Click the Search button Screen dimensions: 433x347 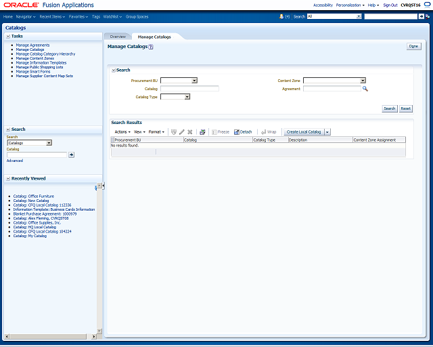[390, 108]
